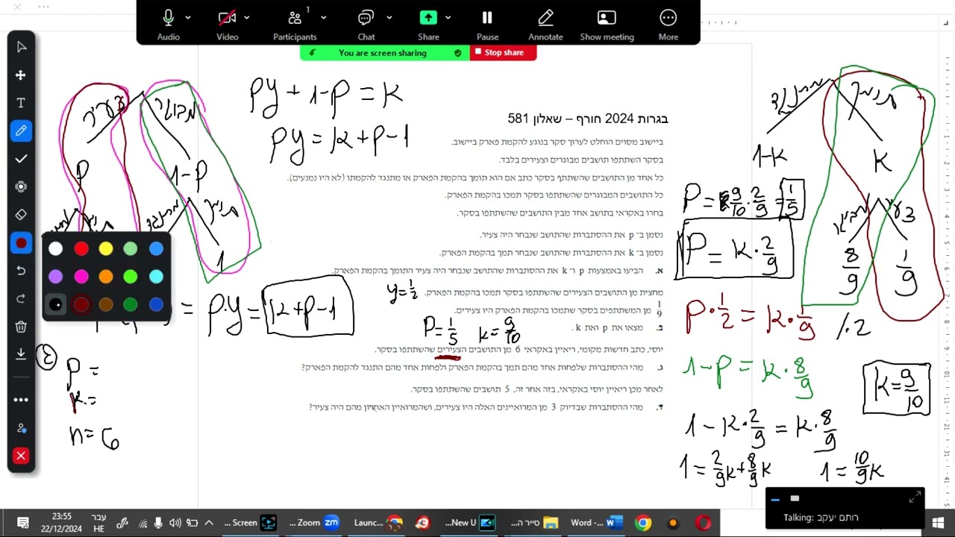Click the color format button in annotation toolbar

pyautogui.click(x=21, y=243)
